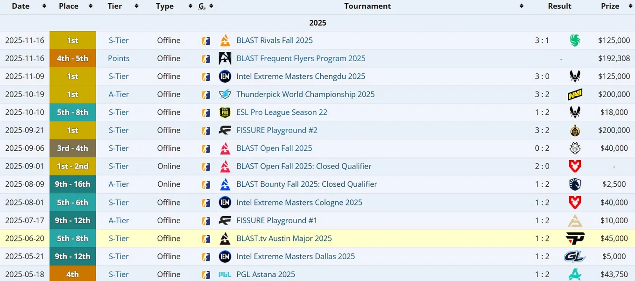635x281 pixels.
Task: Open PGL Astana 2025 link
Action: 266,274
